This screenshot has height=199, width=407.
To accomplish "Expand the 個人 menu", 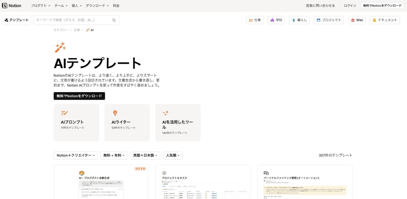I will (x=77, y=6).
